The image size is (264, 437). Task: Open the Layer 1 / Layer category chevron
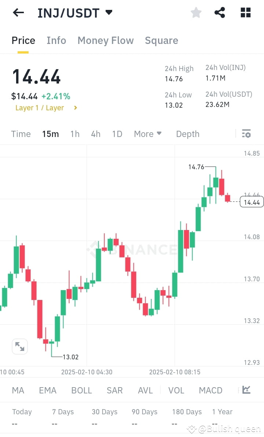click(76, 108)
